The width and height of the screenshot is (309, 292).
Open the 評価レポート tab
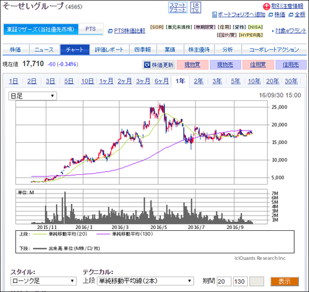click(109, 50)
